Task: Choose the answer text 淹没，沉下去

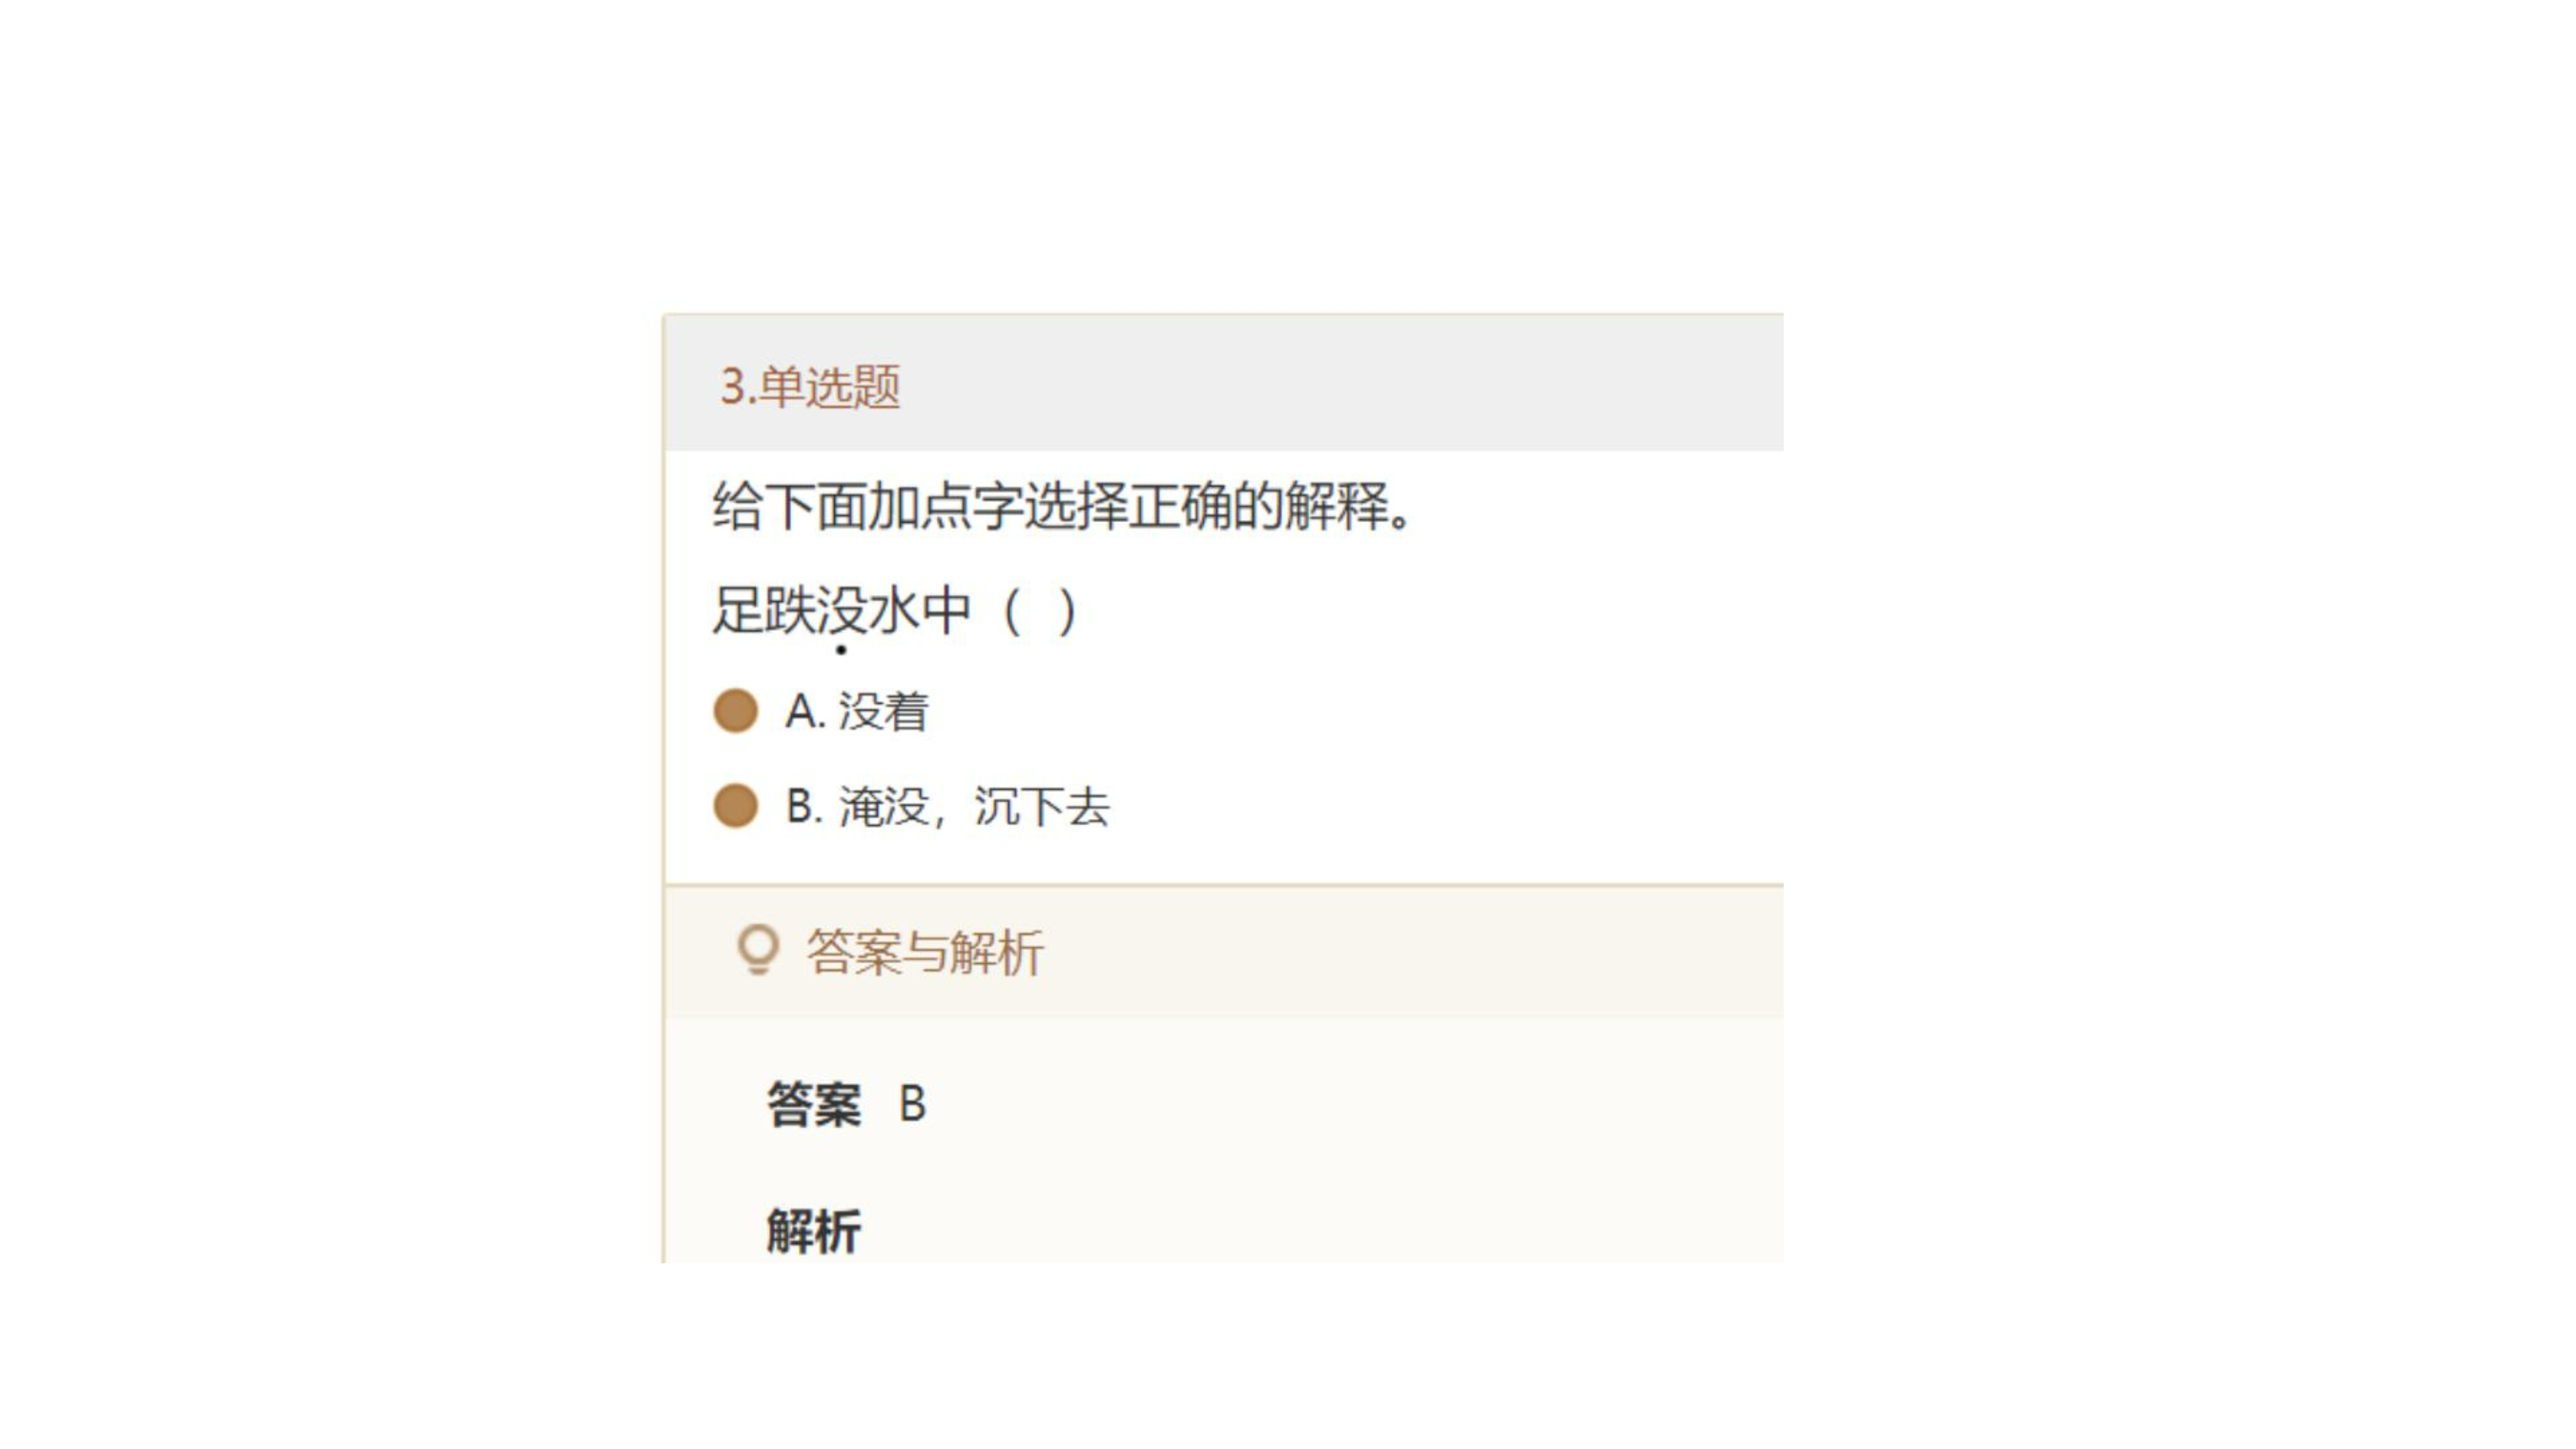Action: pyautogui.click(x=974, y=807)
